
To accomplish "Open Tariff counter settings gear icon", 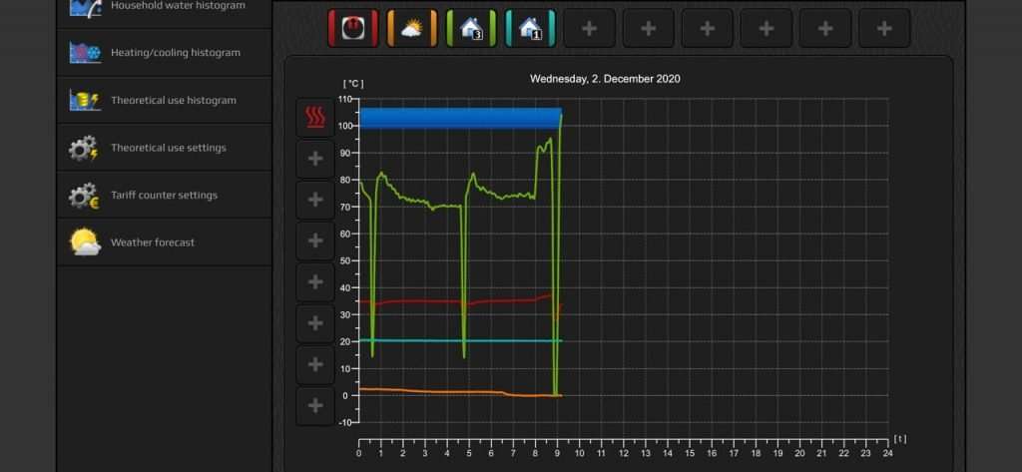I will (84, 196).
